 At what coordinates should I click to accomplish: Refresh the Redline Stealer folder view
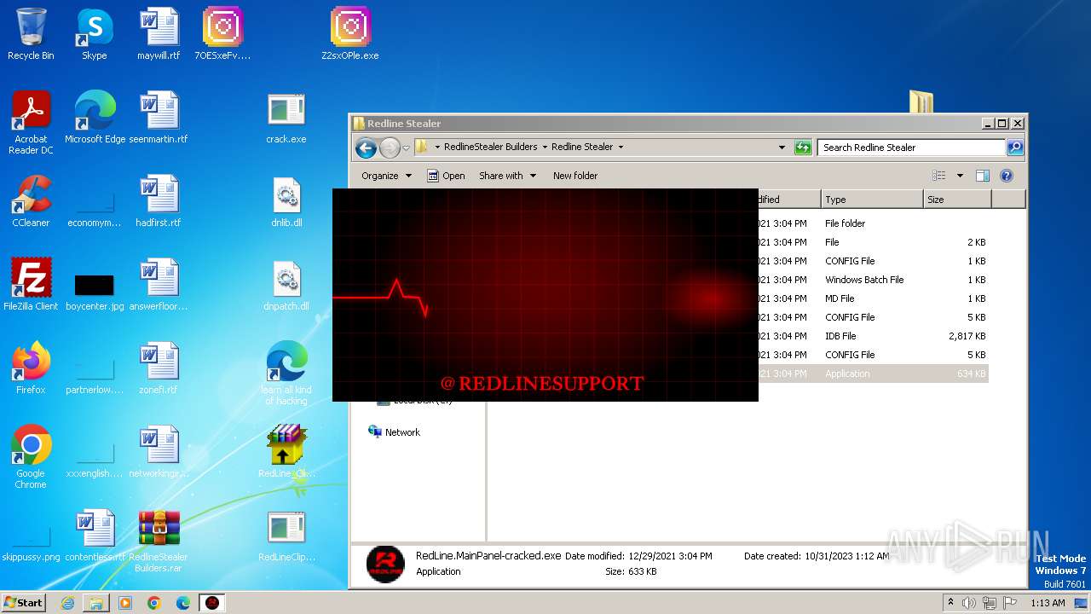click(803, 148)
